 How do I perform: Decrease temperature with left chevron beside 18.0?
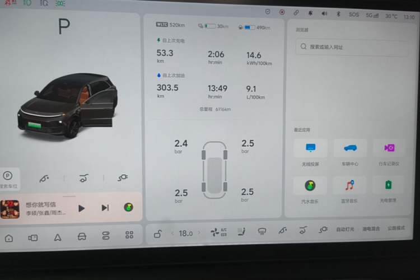(172, 234)
